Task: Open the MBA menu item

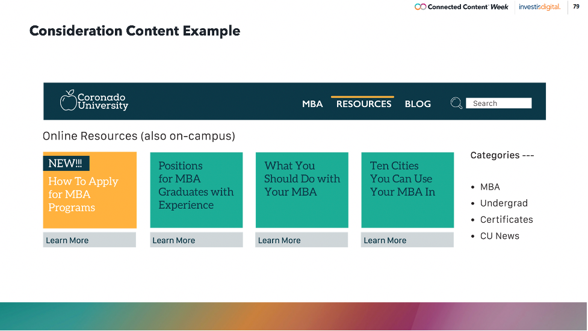Action: tap(312, 104)
